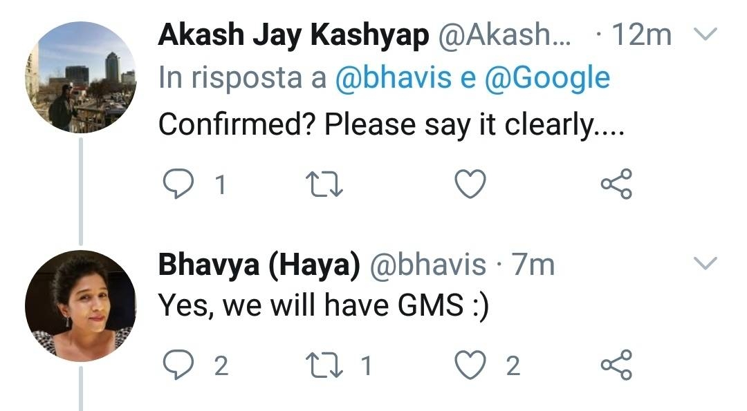747x411 pixels.
Task: Click the 12m timestamp on Akash's tweet
Action: 641,36
